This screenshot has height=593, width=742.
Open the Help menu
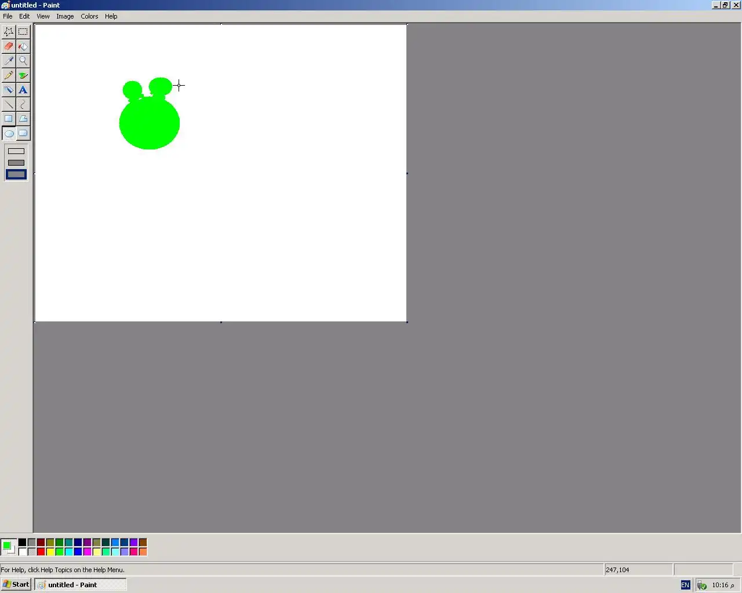click(x=111, y=16)
